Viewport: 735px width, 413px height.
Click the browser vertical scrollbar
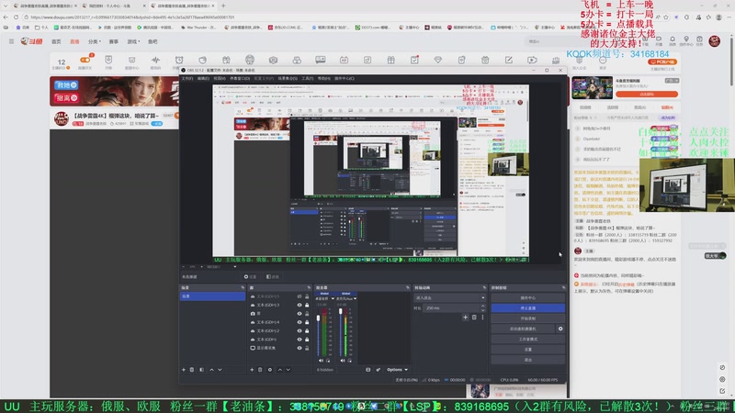(x=731, y=61)
